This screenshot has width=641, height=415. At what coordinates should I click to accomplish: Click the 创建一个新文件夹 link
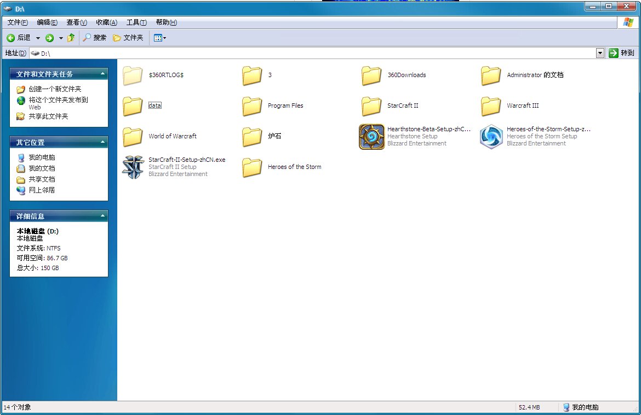55,89
